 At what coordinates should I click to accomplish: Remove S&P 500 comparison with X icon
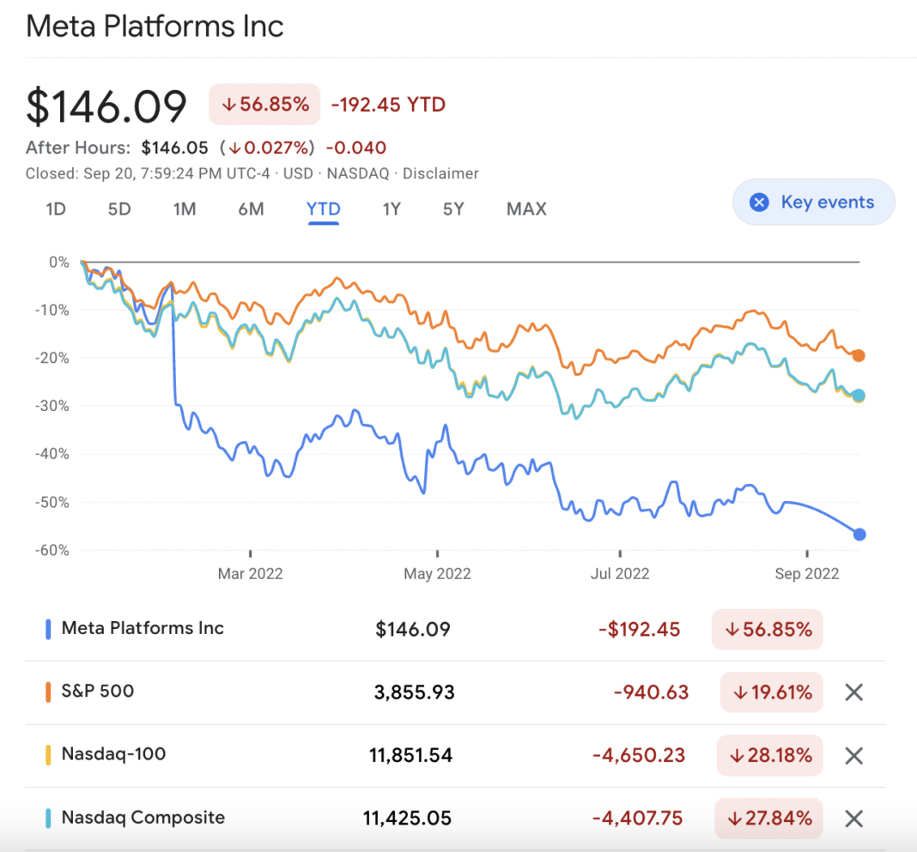[x=853, y=692]
